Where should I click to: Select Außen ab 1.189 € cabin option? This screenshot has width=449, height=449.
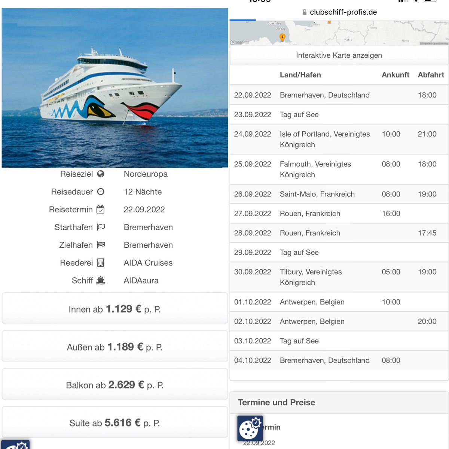coord(115,346)
